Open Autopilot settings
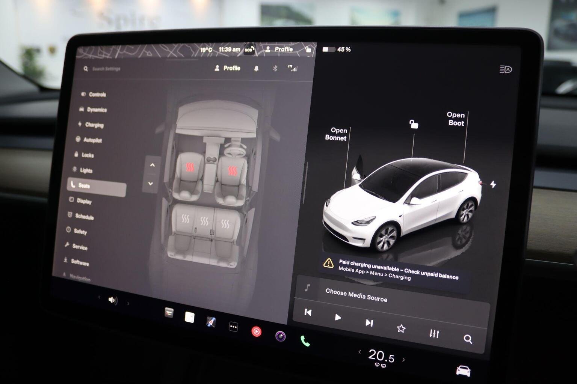The height and width of the screenshot is (384, 577). coord(89,140)
